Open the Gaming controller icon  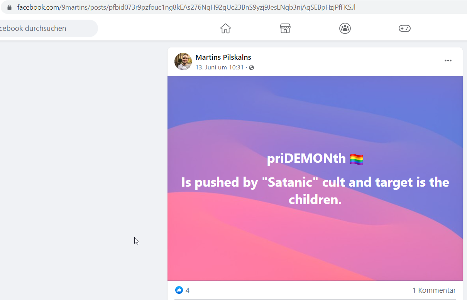pyautogui.click(x=404, y=28)
